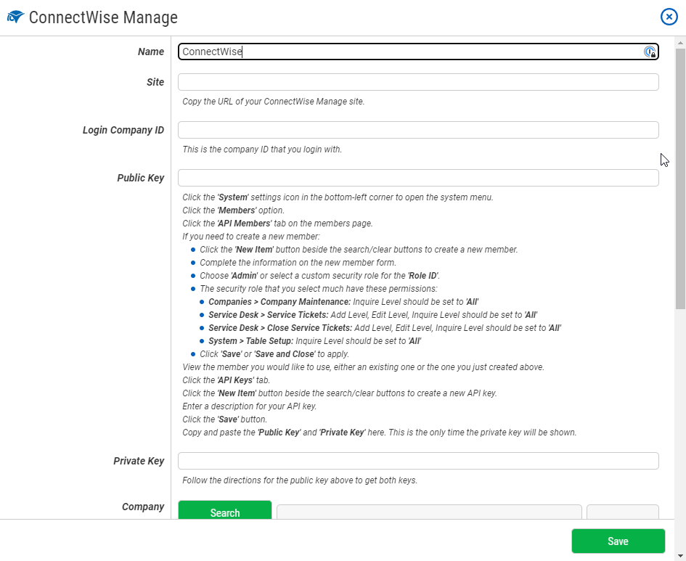Click the scrollbar up arrow
The width and height of the screenshot is (686, 561).
tap(680, 43)
